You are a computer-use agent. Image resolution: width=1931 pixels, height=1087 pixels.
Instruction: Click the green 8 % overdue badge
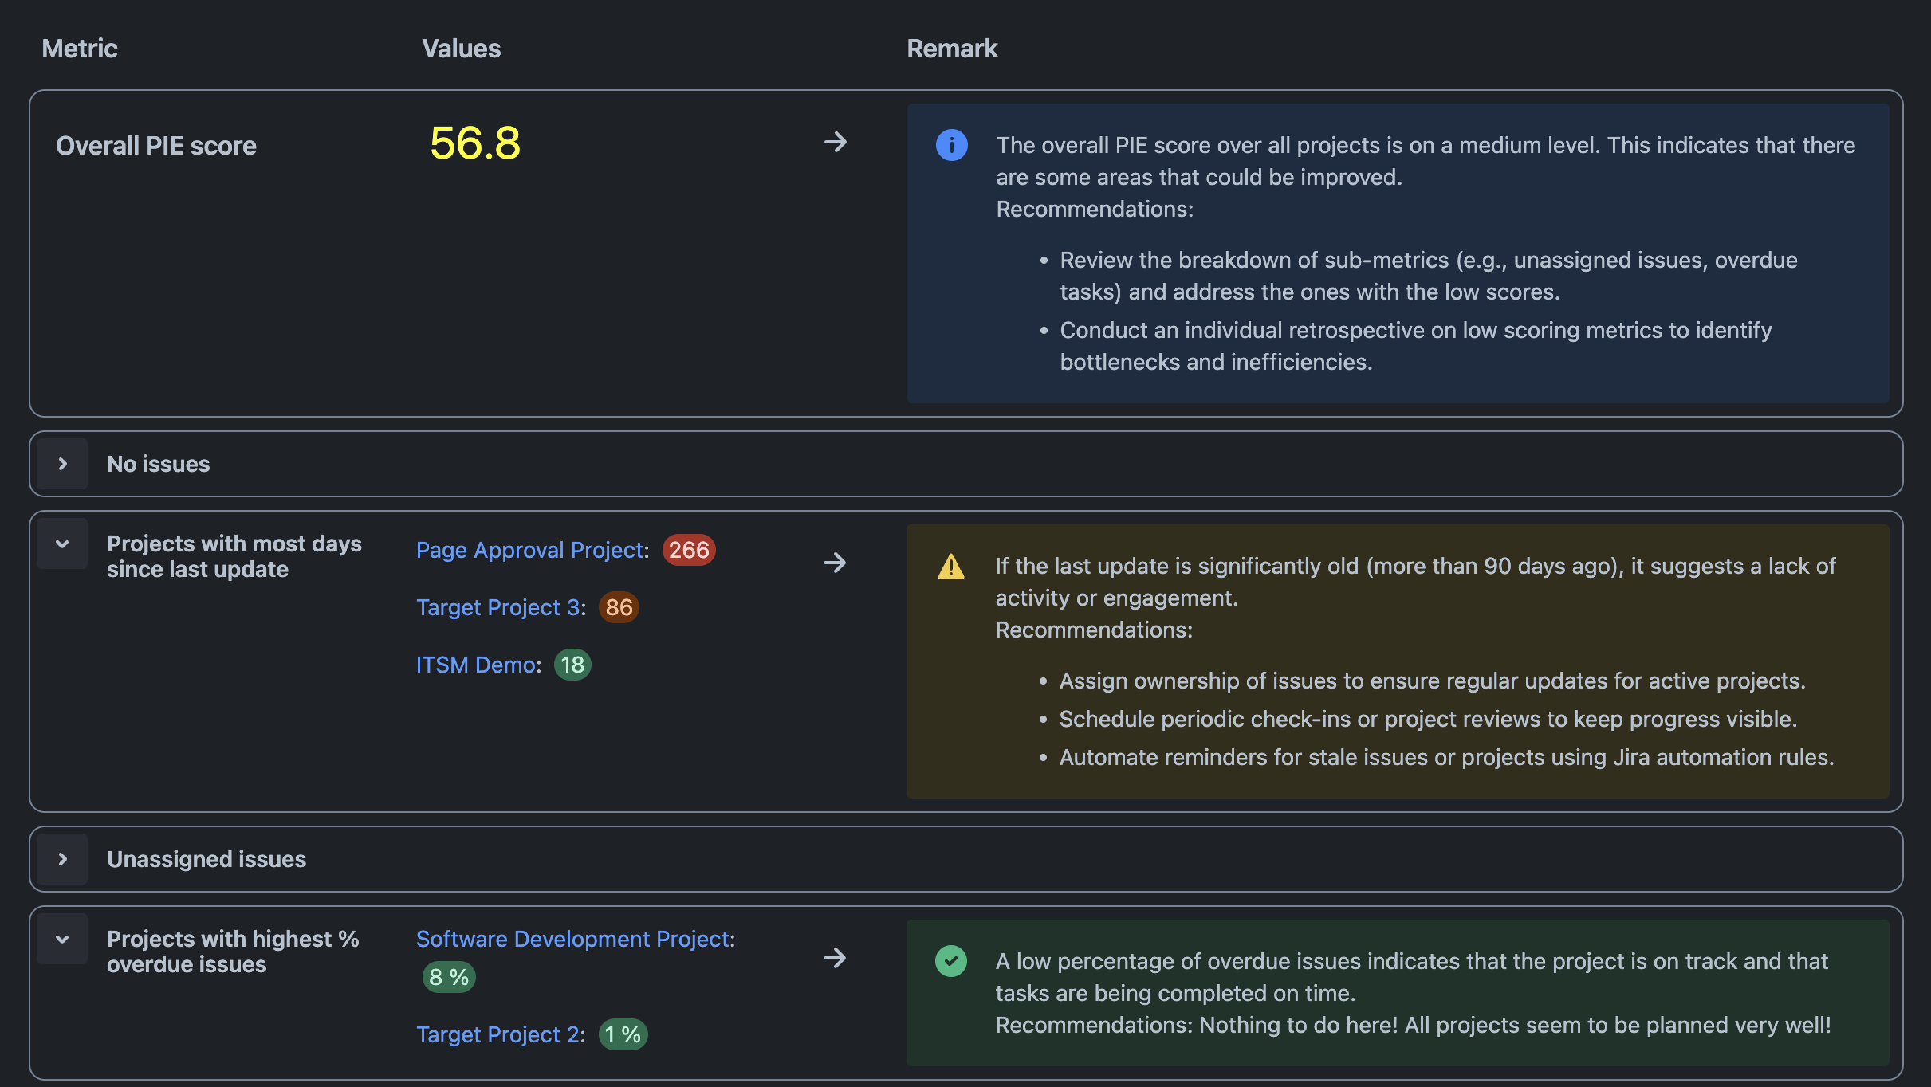click(449, 977)
